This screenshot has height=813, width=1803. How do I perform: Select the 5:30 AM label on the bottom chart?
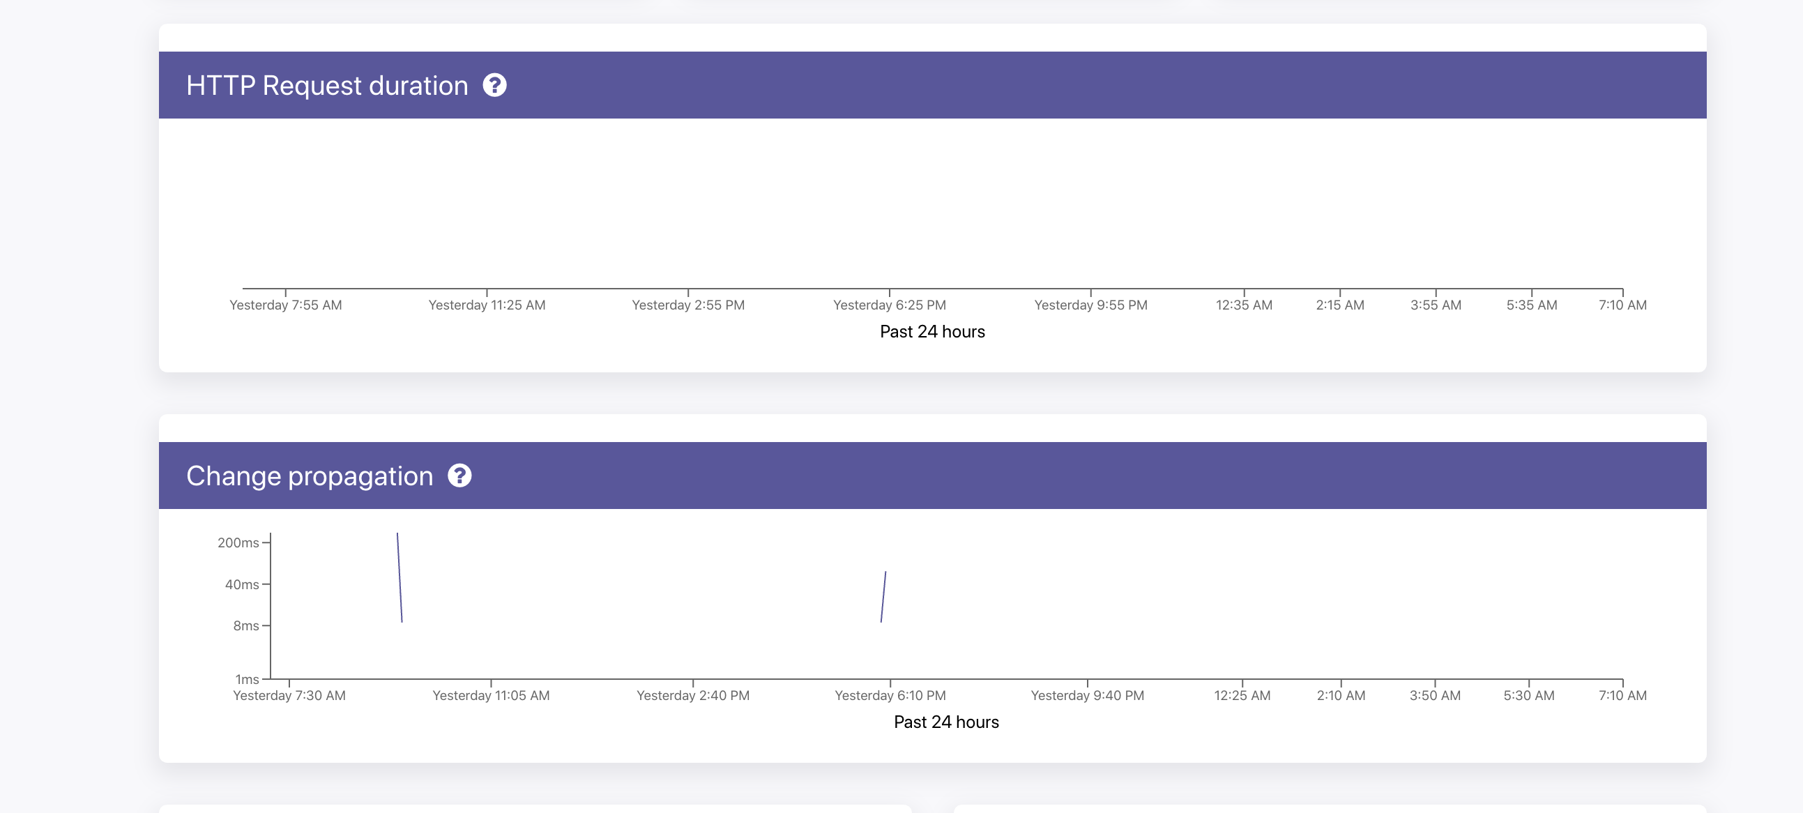(x=1529, y=694)
